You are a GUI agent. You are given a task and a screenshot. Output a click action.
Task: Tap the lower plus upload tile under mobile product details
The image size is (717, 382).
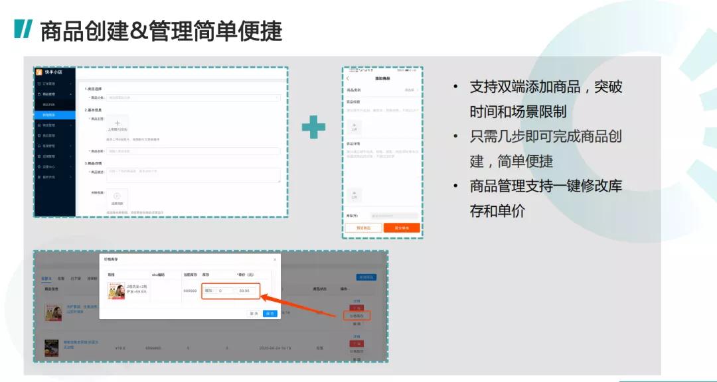pos(354,194)
